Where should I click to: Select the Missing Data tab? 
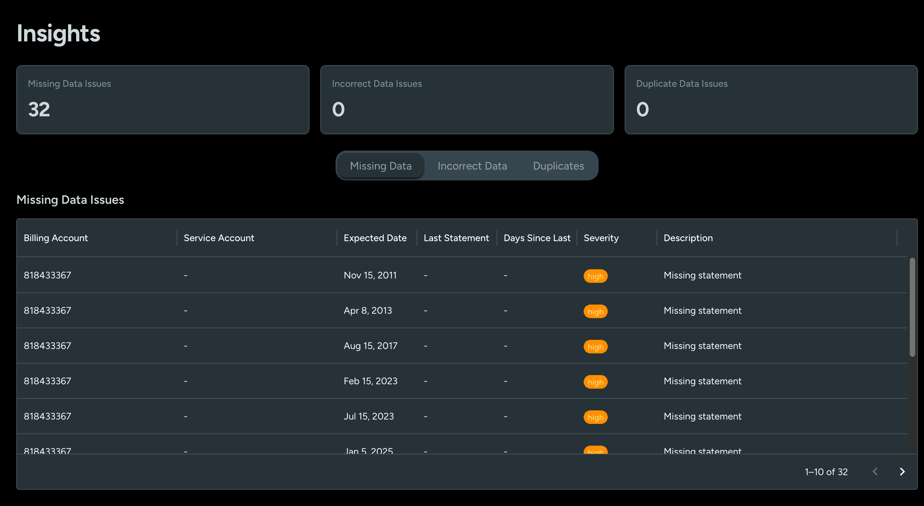pos(381,166)
